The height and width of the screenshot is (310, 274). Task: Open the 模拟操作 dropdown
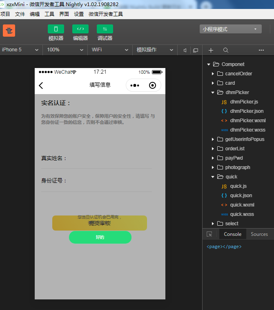click(x=155, y=50)
